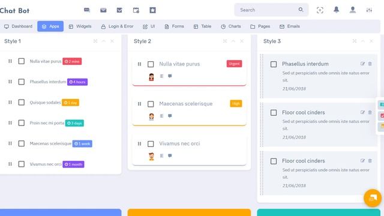
Task: Edit the Phasellus interdum task in Style 3
Action: [x=362, y=64]
